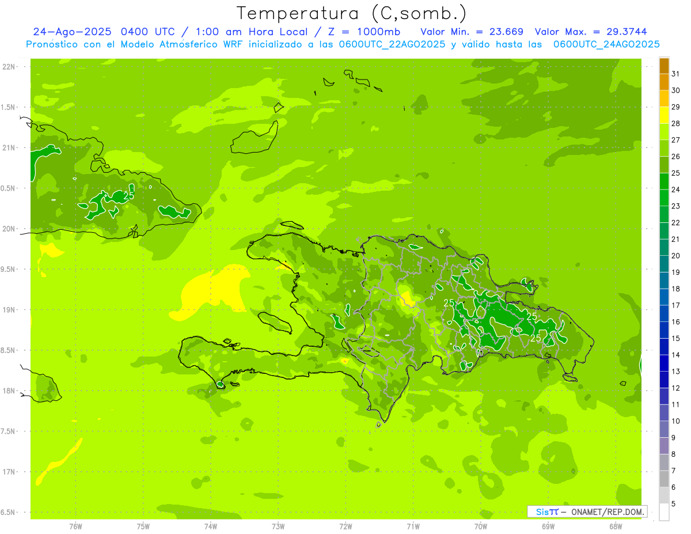
Task: Click legend value 22
Action: click(675, 223)
